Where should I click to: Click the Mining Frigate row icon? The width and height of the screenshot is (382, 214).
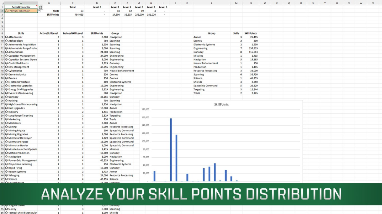coord(7,131)
